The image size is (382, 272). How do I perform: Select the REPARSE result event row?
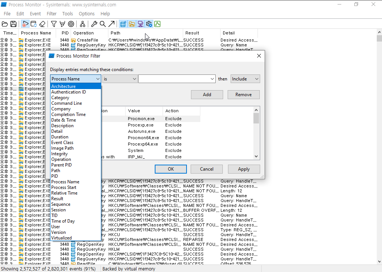pos(129,239)
